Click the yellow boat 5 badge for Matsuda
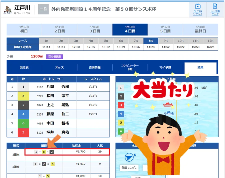The image size is (225, 178). (x=23, y=96)
